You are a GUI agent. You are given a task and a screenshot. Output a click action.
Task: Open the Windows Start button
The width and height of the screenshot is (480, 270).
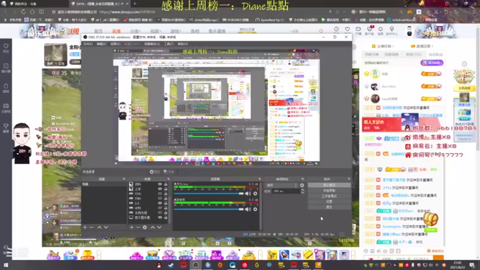[6, 265]
